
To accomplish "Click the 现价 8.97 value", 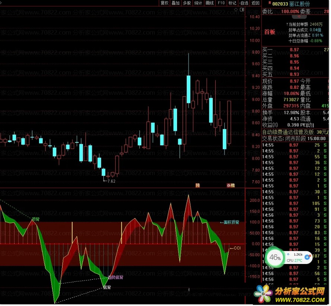I will (294, 81).
